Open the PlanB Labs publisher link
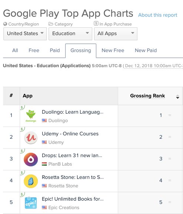Viewport: 183px width, 214px height. click(60, 164)
